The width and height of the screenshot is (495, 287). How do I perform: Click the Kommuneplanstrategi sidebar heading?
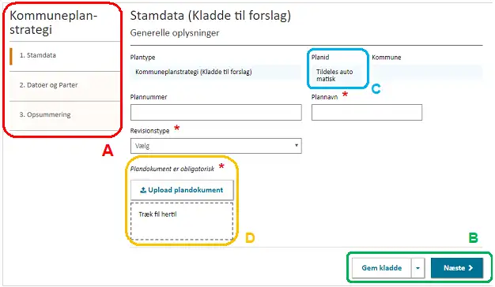click(53, 22)
